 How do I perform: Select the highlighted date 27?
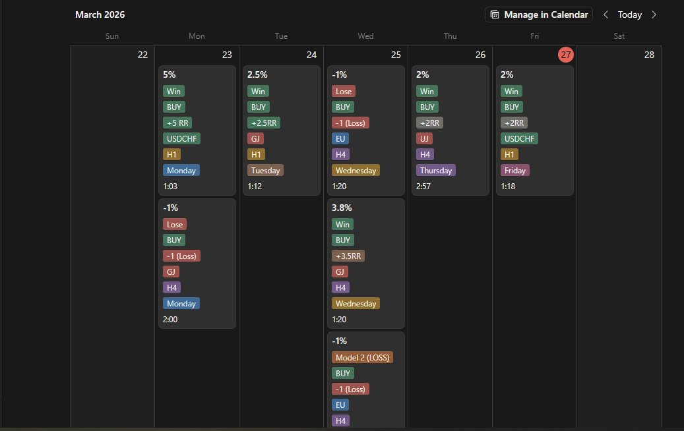click(x=566, y=55)
